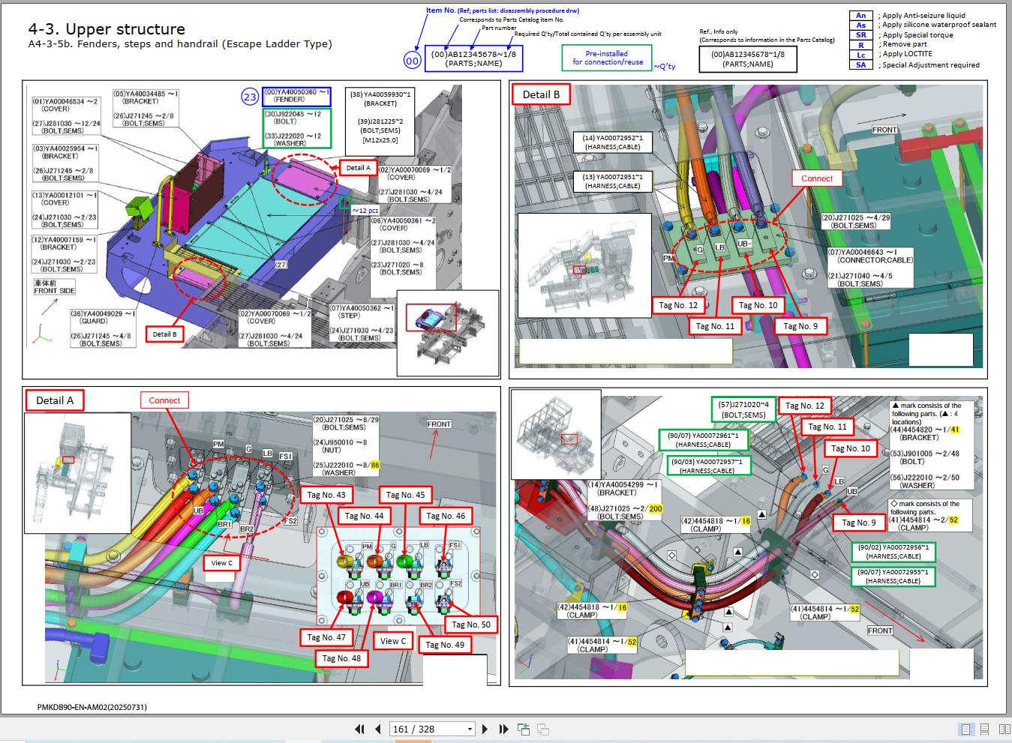Go to the first page

(x=359, y=729)
